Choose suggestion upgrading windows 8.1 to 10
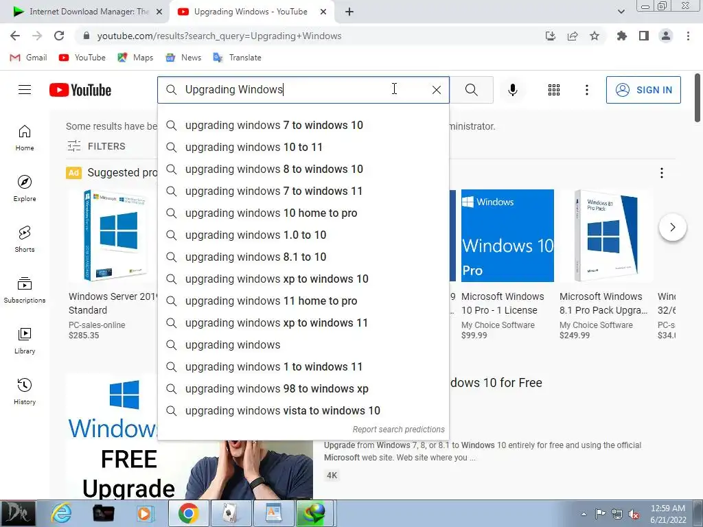 click(303, 257)
